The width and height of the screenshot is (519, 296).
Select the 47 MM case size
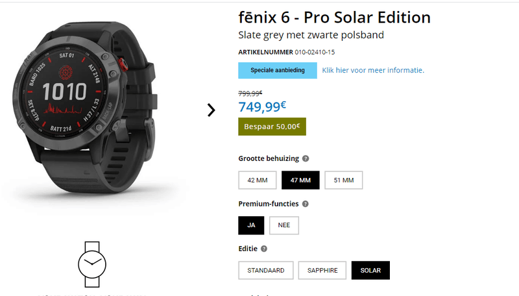click(x=300, y=180)
